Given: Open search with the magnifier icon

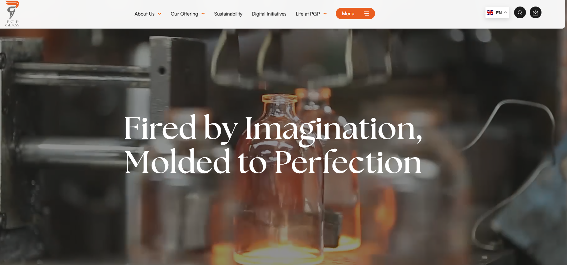Looking at the screenshot, I should point(520,13).
